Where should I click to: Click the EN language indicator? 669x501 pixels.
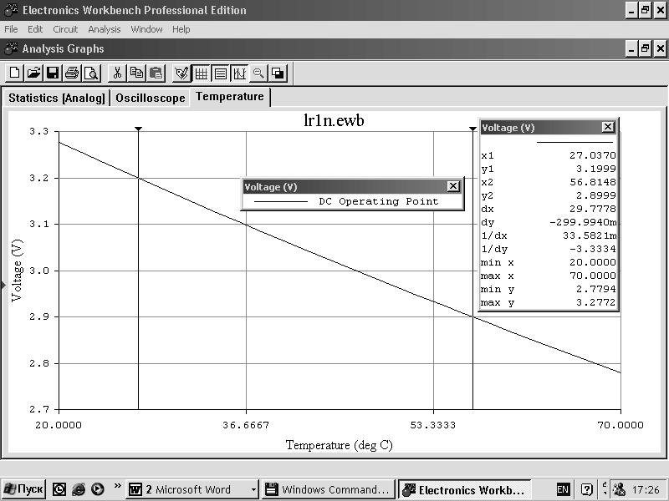(x=563, y=489)
